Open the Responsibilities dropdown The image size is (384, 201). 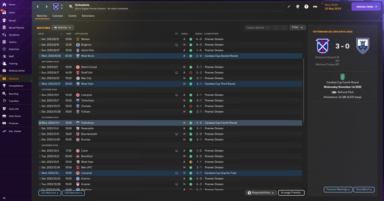coord(261,193)
